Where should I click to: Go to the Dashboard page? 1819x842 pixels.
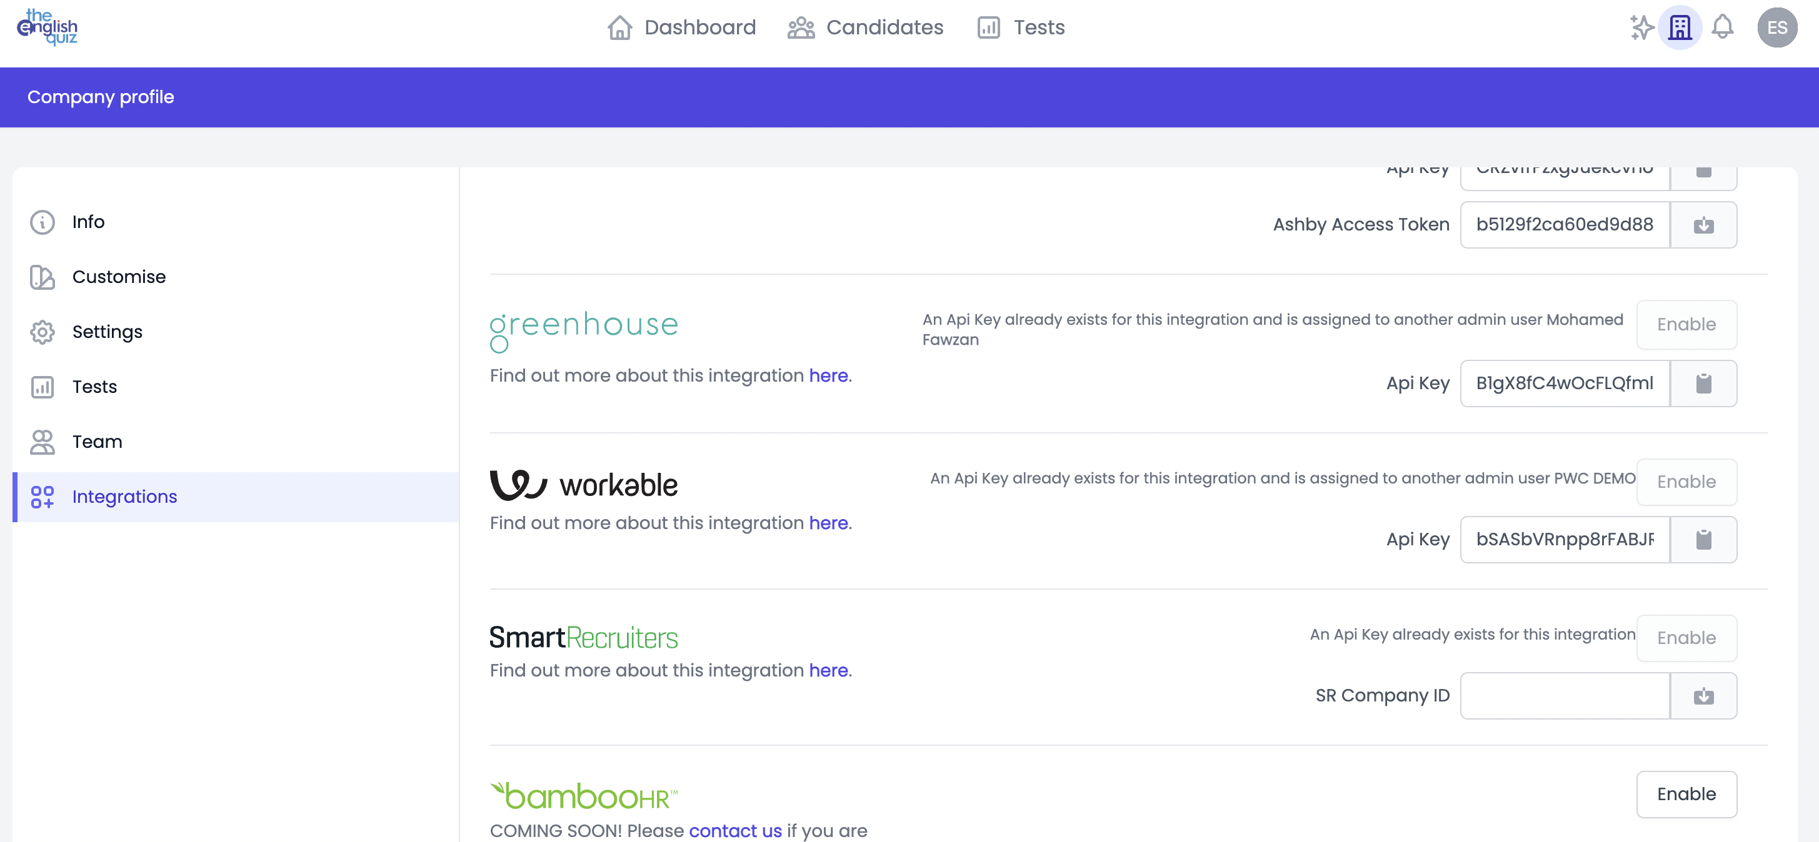click(x=681, y=27)
